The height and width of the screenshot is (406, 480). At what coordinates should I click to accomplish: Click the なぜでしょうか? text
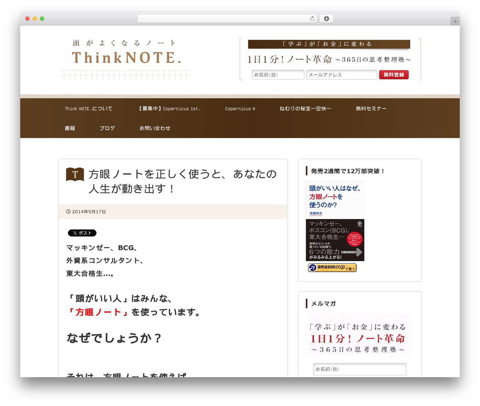(114, 338)
